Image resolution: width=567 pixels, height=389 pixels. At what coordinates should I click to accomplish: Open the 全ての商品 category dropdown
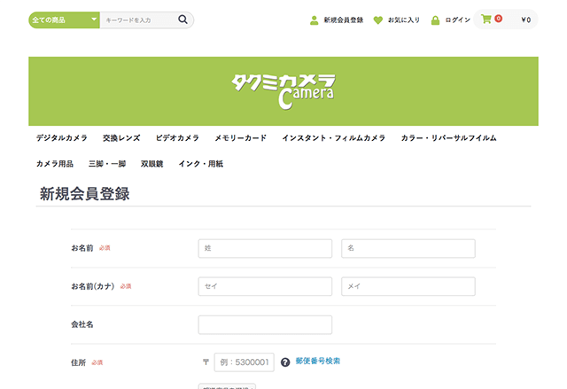[x=64, y=19]
